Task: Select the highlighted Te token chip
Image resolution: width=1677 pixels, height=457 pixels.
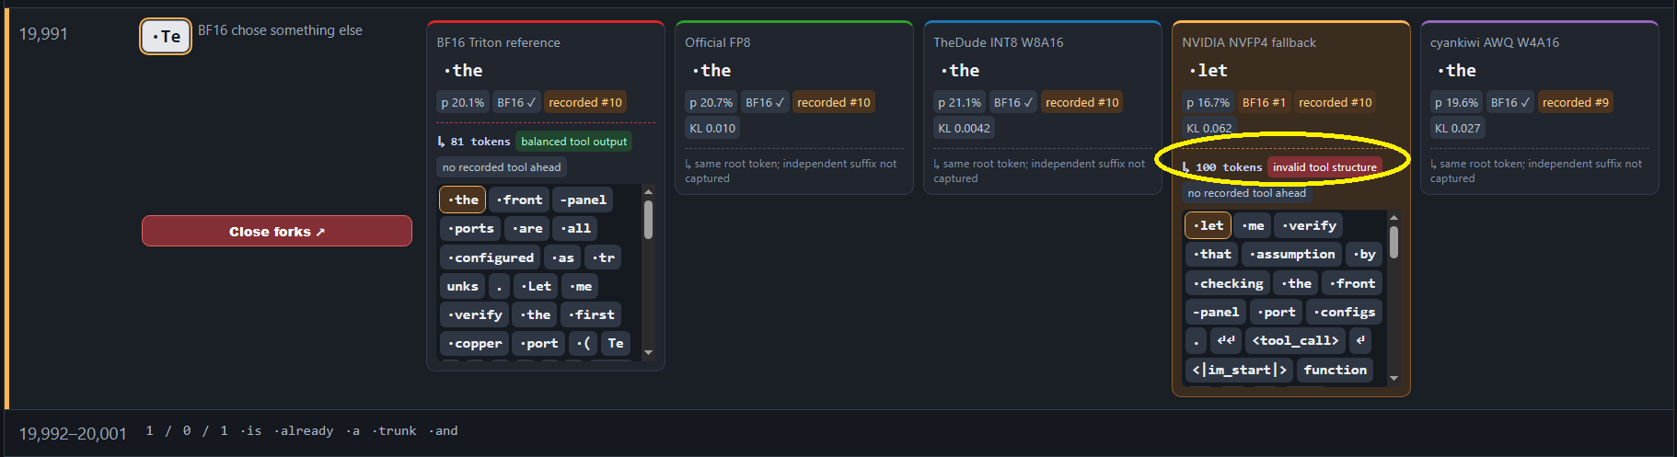Action: (x=166, y=37)
